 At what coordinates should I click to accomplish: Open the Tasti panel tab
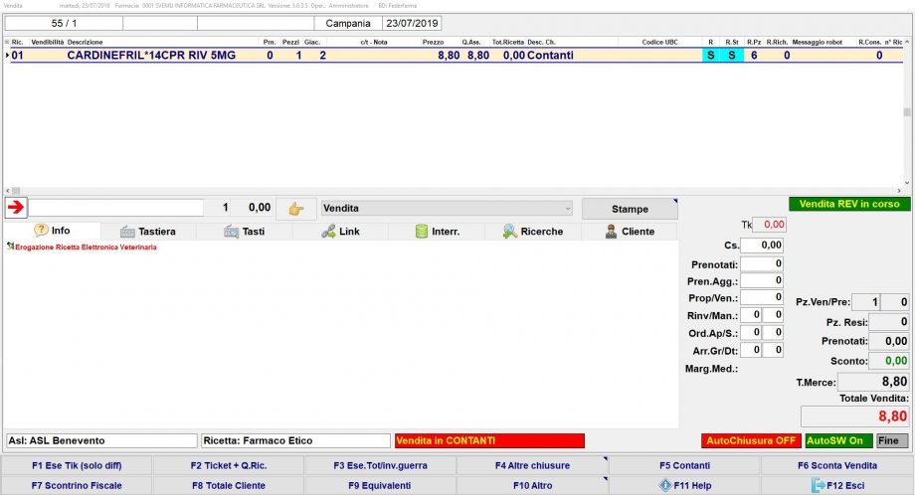(244, 231)
